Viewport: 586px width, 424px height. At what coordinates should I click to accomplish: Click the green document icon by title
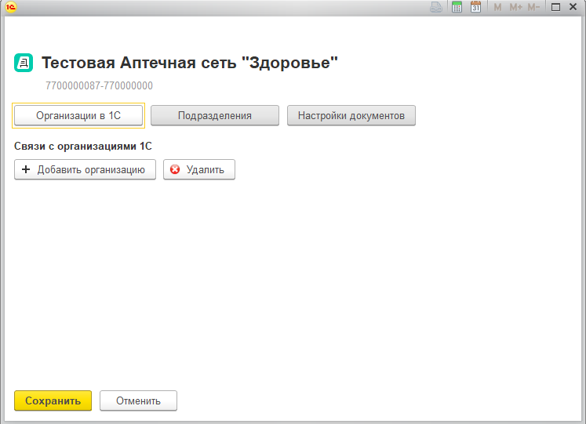[x=24, y=63]
